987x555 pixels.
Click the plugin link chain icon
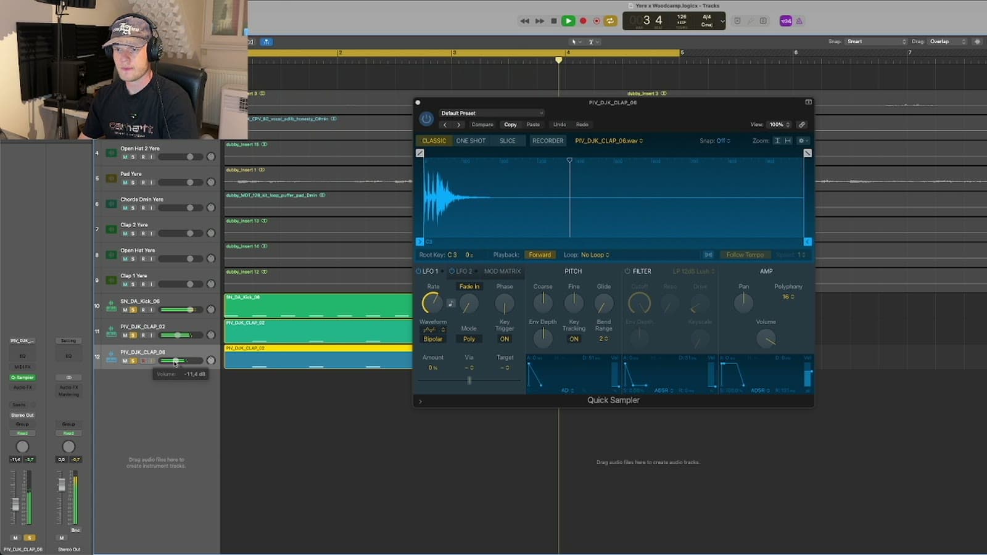[x=802, y=125]
